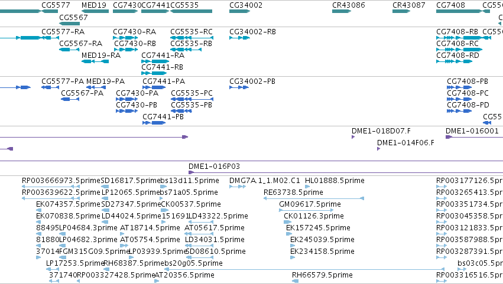This screenshot has width=503, height=284.
Task: Click the CG5567 gene label
Action: pos(73,17)
